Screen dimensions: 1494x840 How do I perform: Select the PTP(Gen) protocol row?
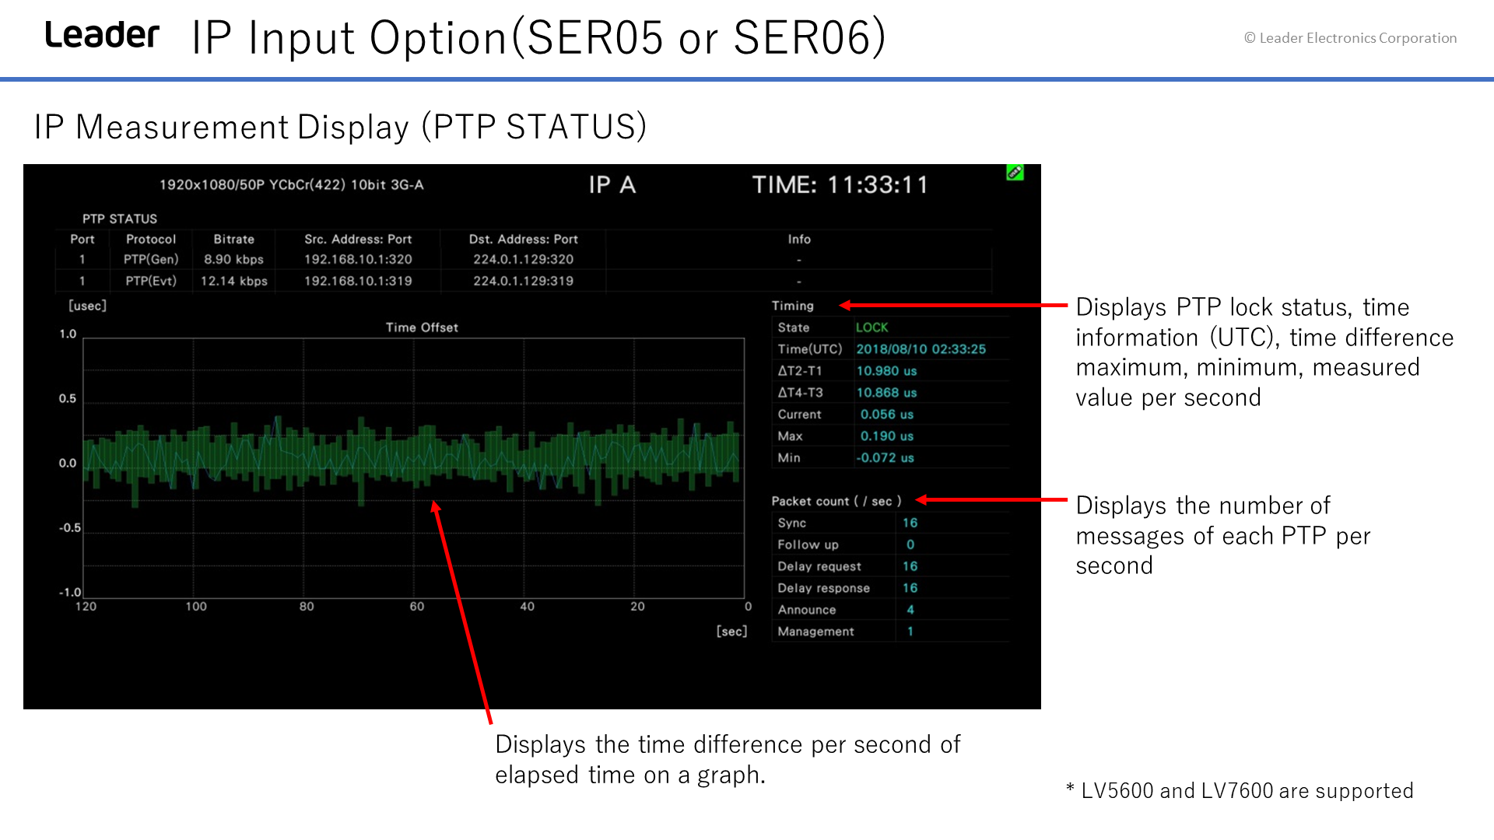pyautogui.click(x=523, y=259)
